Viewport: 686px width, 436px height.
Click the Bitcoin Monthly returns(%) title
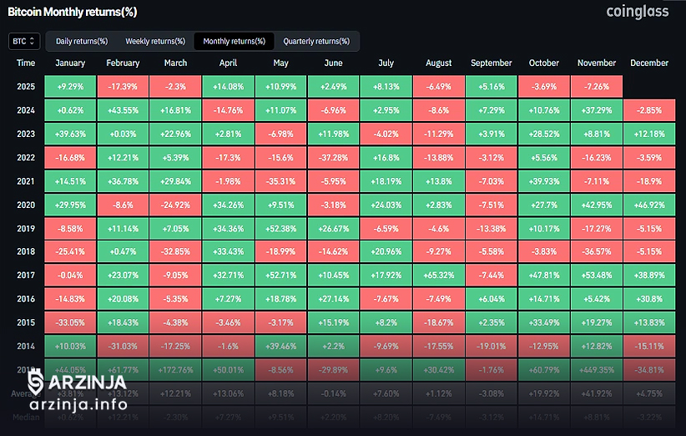pos(72,13)
